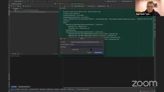Open the branch dropdown in top toolbar

click(x=19, y=1)
